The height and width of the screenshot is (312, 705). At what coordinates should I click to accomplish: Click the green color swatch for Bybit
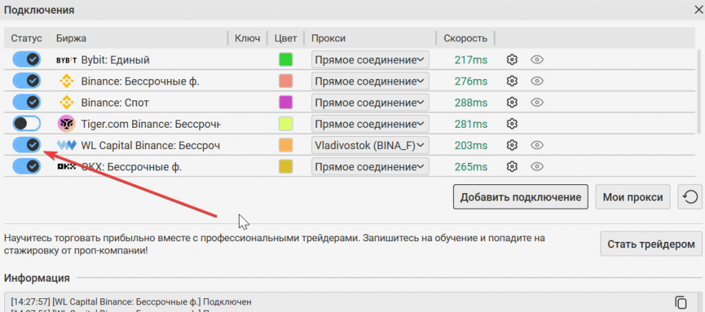[x=286, y=60]
